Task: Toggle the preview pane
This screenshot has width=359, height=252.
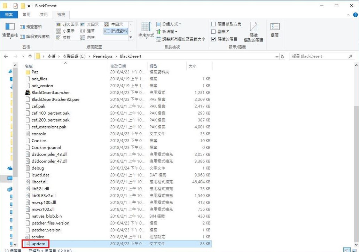Action: click(x=31, y=27)
